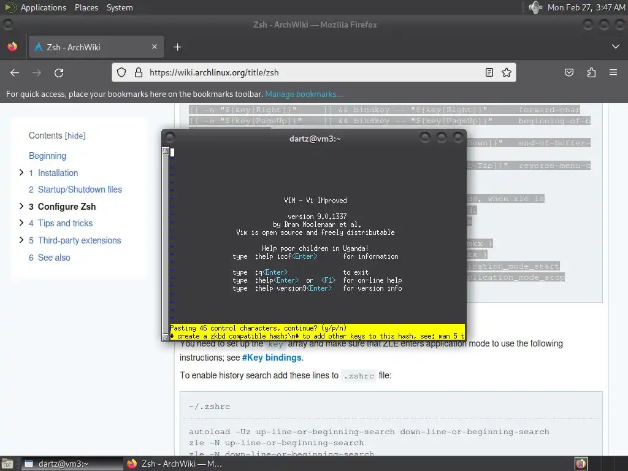Open the Applications menu

[44, 7]
